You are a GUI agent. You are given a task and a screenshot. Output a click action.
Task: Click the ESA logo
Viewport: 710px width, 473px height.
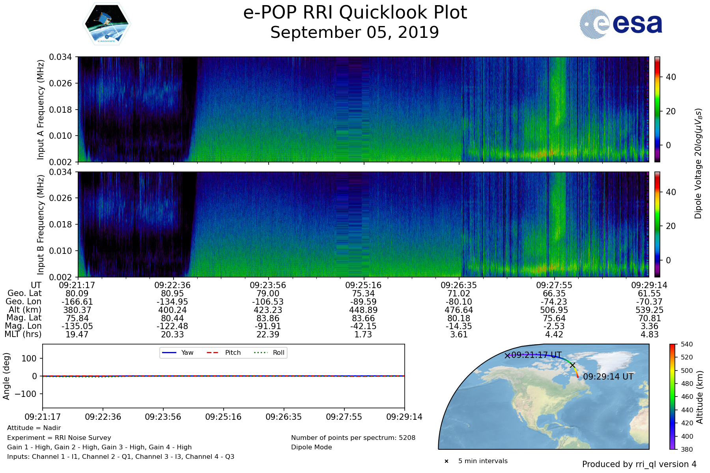621,24
